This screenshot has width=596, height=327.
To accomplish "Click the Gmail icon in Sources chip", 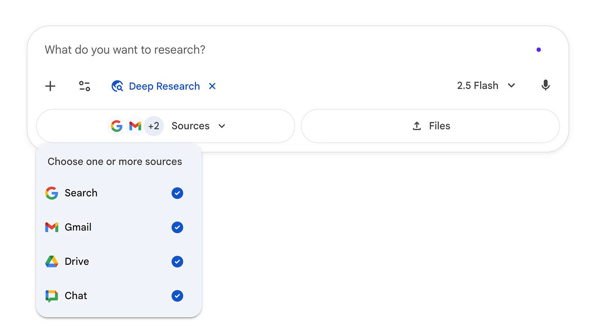I will tap(135, 126).
